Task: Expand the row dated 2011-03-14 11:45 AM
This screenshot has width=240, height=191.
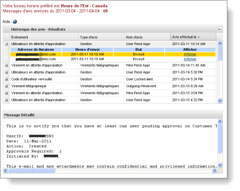Action: click(6, 65)
